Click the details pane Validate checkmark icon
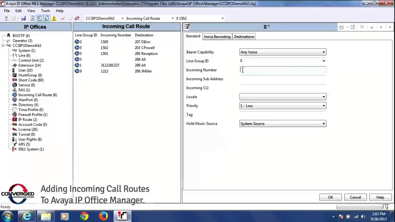The image size is (395, 222). pos(372,27)
